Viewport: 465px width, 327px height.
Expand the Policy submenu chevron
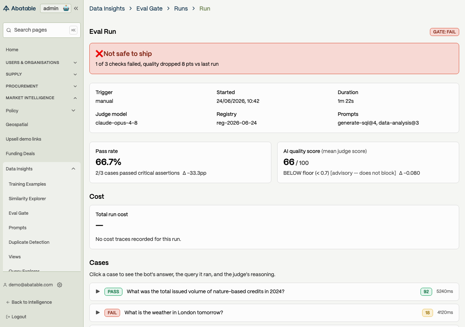pos(73,110)
